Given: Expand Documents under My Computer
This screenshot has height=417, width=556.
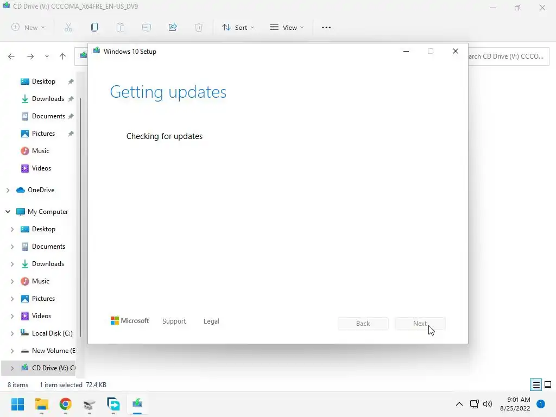Looking at the screenshot, I should (12, 247).
